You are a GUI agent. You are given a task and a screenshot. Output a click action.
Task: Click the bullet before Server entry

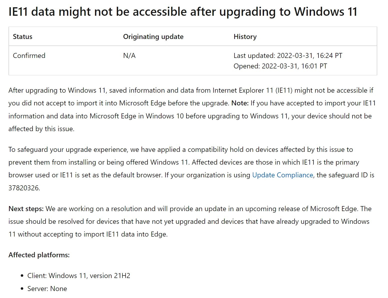tap(22, 289)
